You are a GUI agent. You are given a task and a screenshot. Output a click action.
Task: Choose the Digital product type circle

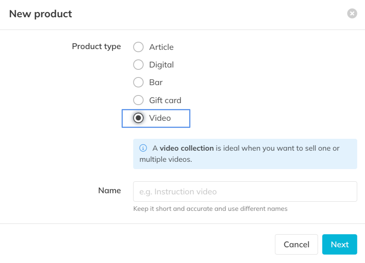[138, 65]
